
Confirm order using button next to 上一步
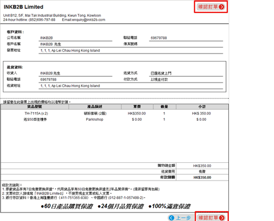point(211,218)
